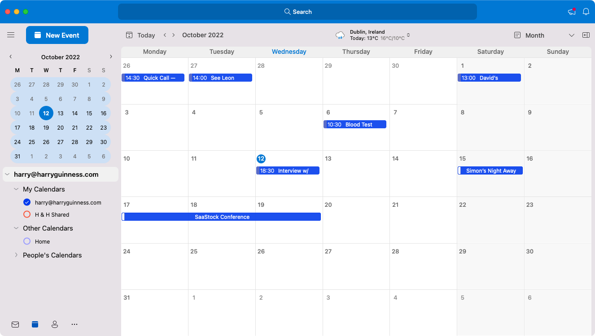Go to next month in main toolbar

point(174,35)
